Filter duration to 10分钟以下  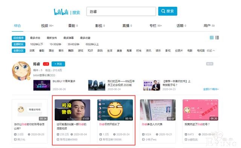pyautogui.click(x=37, y=44)
